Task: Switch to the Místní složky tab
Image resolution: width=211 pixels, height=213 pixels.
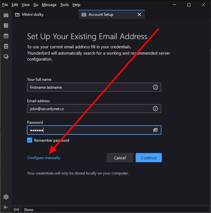Action: pos(32,15)
